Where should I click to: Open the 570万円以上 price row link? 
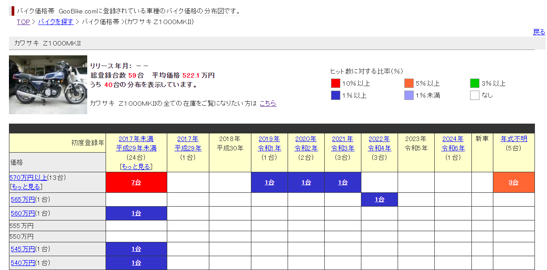[x=28, y=178]
